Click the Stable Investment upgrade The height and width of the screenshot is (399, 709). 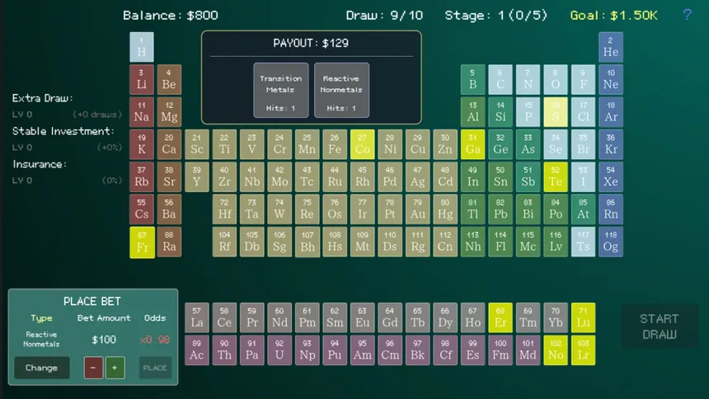click(63, 131)
